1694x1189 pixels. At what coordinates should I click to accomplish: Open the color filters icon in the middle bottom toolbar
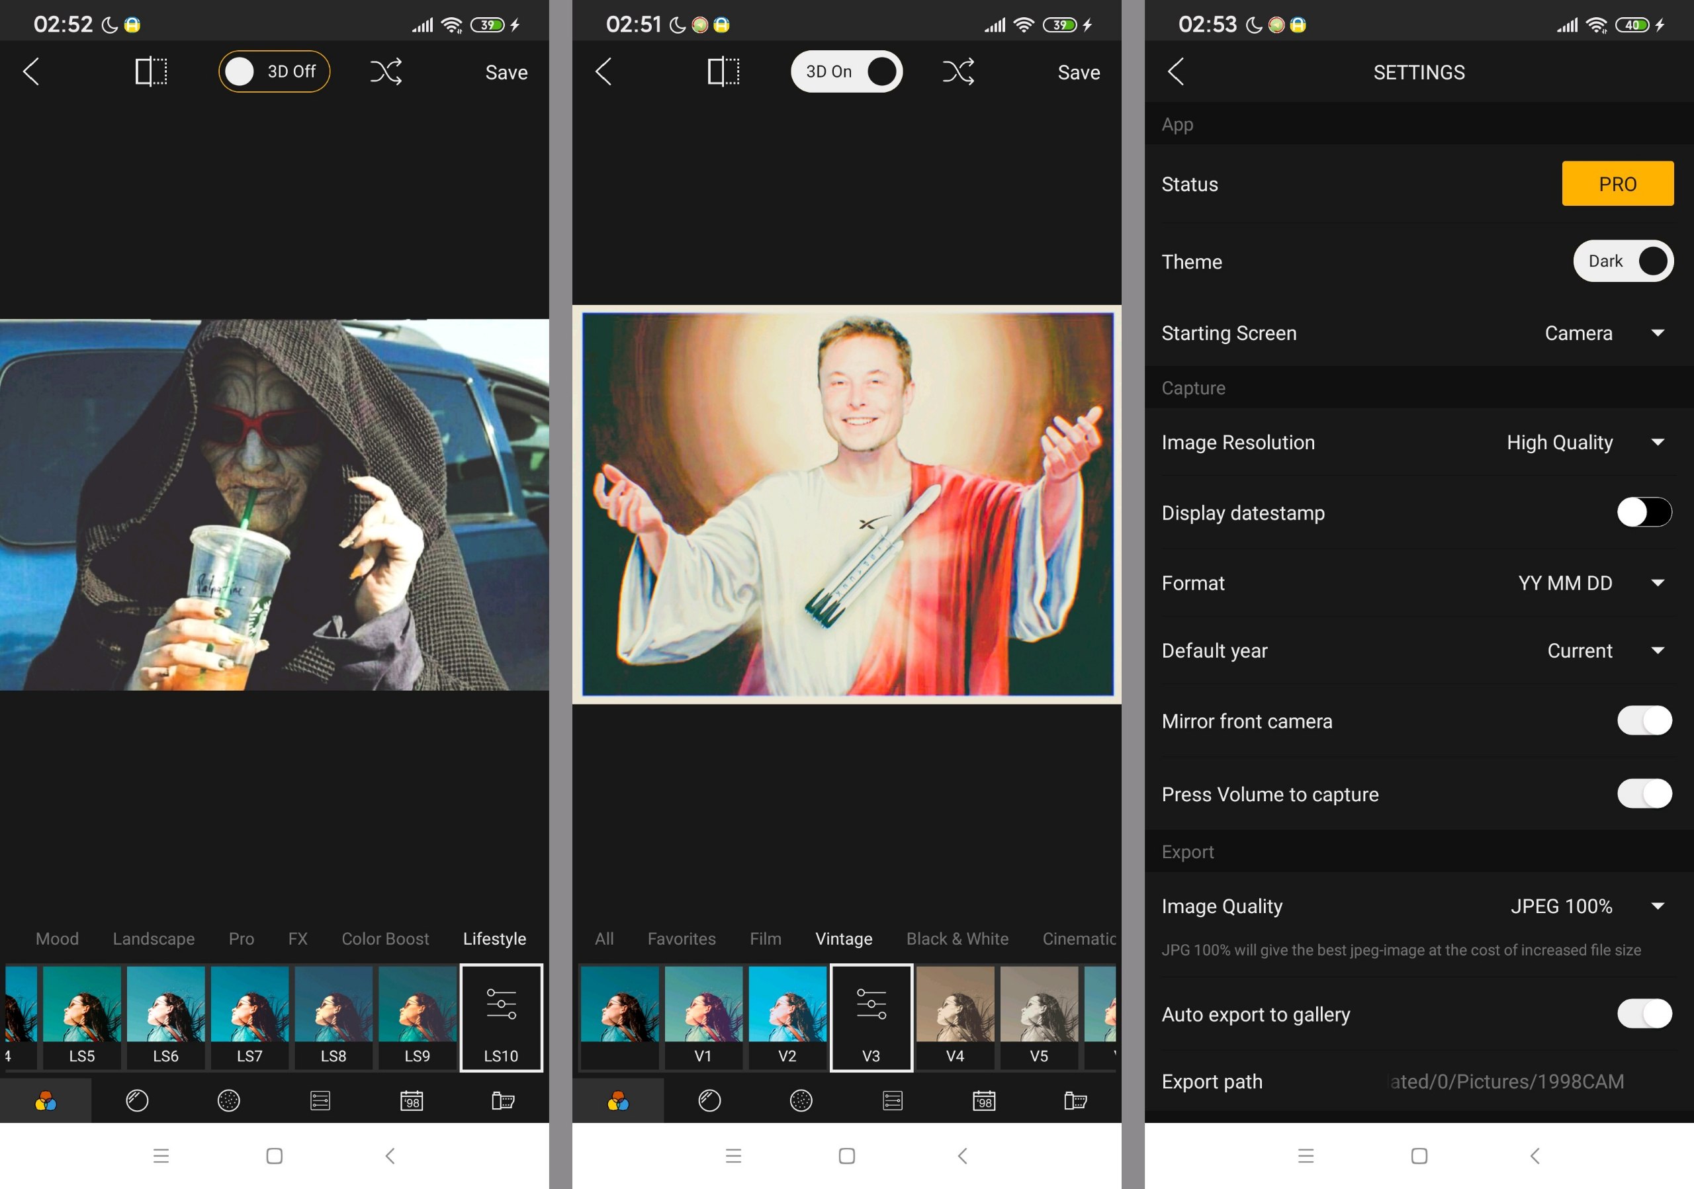click(x=617, y=1100)
